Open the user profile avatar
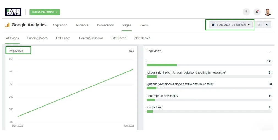278x140 pixels. coord(268,12)
